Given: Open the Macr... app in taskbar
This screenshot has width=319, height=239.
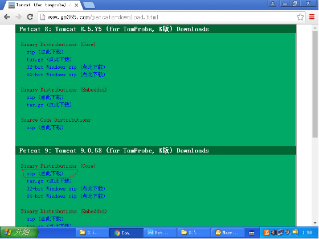Looking at the screenshot, I should 228,232.
